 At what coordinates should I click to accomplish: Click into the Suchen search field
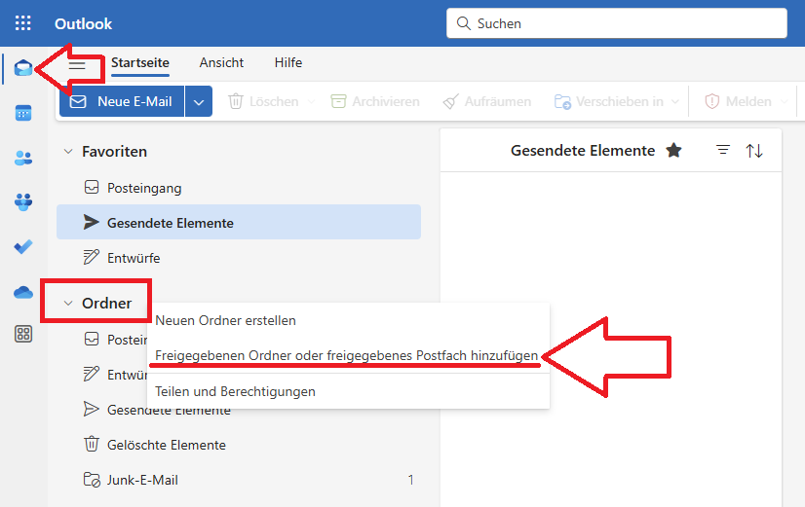point(617,23)
